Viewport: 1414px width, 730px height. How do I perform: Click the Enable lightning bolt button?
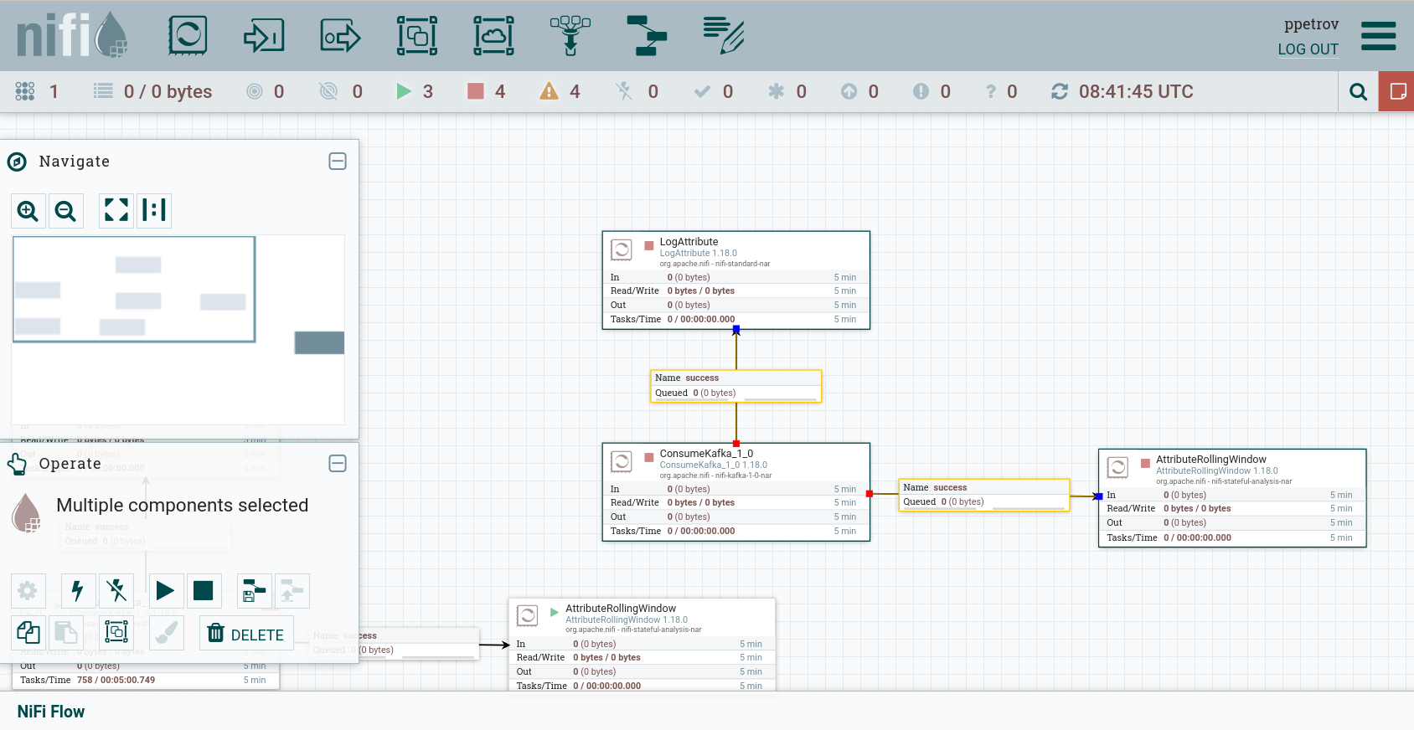[78, 591]
